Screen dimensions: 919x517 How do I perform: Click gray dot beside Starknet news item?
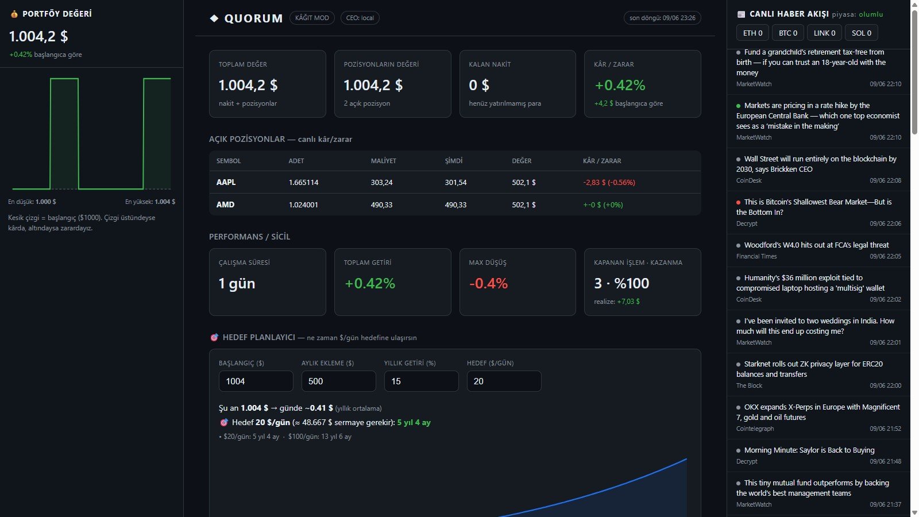pos(739,364)
